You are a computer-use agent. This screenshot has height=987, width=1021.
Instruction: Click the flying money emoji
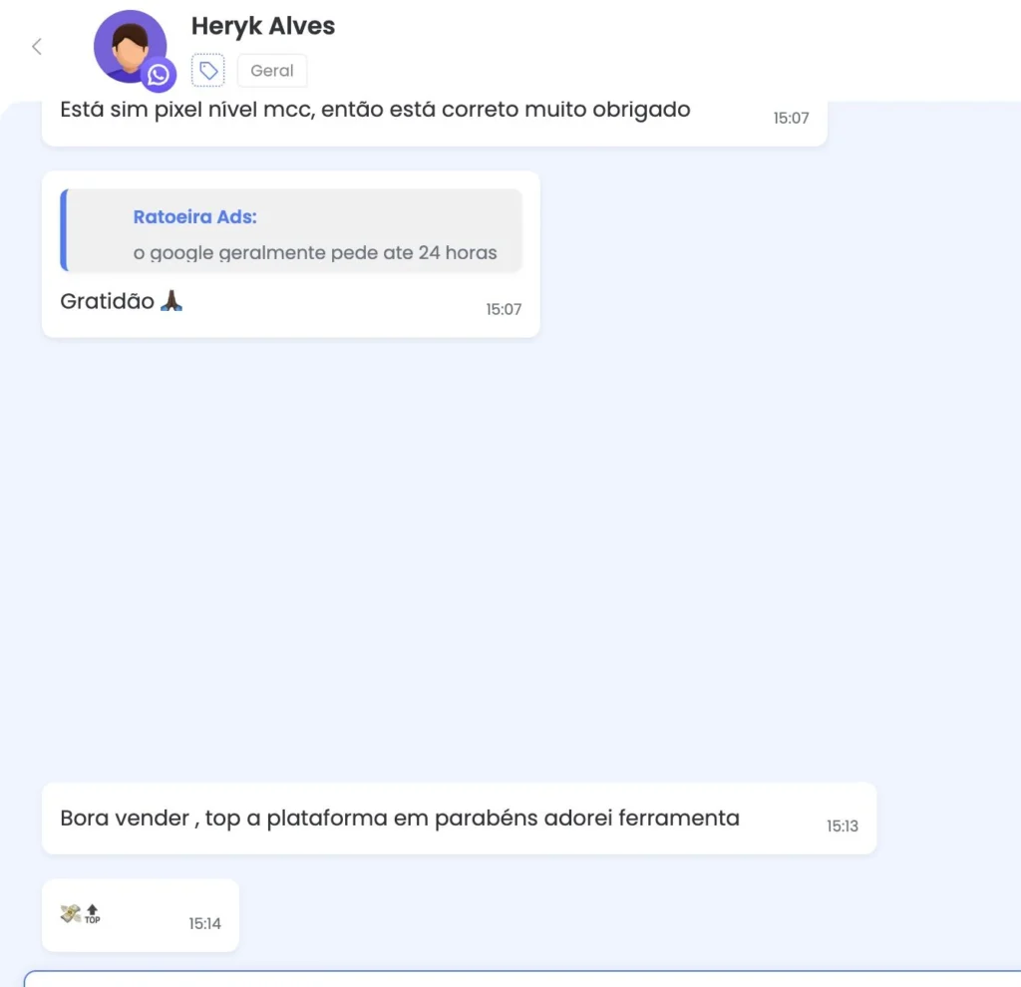(71, 913)
